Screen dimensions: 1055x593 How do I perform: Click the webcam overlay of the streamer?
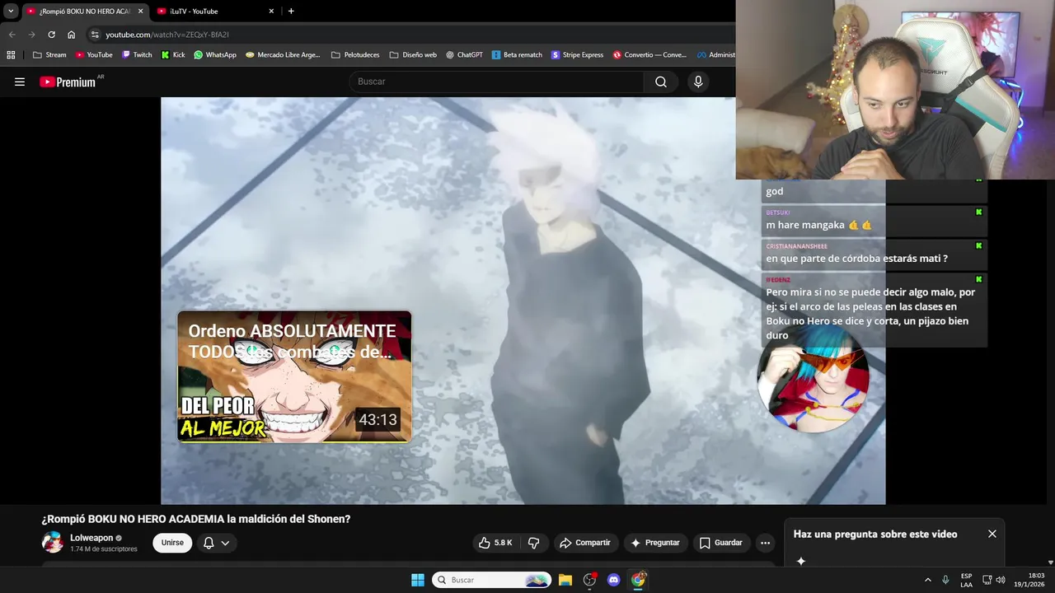click(x=895, y=89)
